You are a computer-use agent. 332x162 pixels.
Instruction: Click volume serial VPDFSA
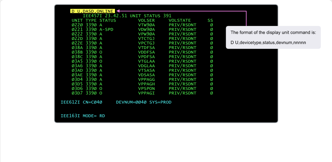(x=146, y=57)
